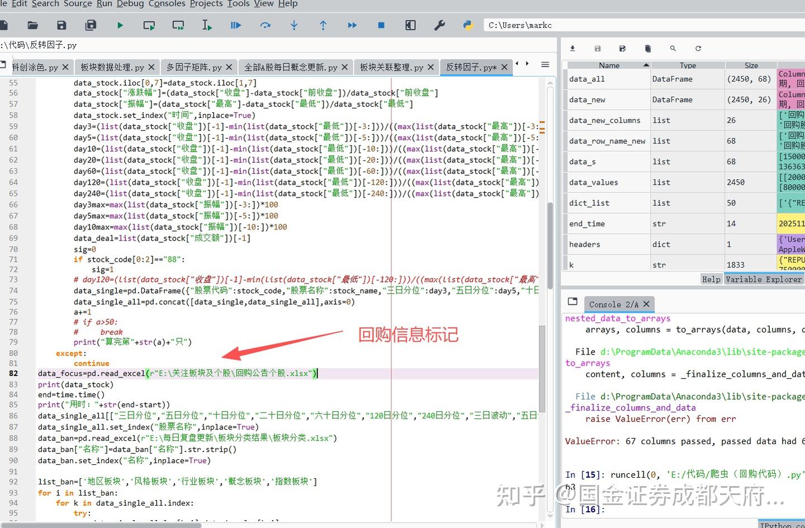Show the Help pane
The image size is (805, 528).
point(711,279)
